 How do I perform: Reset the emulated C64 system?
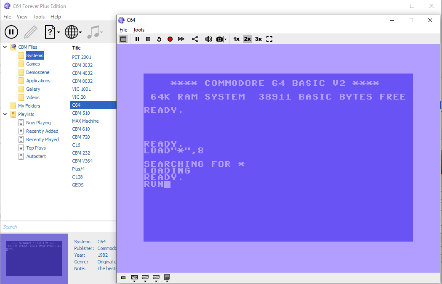pos(159,39)
